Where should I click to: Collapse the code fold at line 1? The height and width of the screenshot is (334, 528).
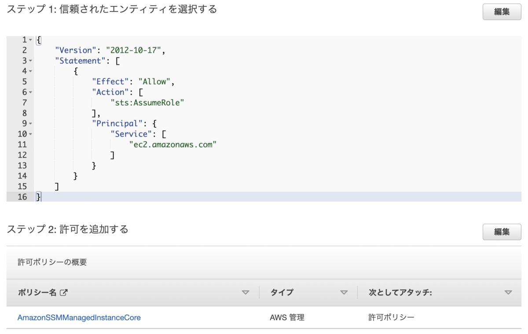click(30, 40)
